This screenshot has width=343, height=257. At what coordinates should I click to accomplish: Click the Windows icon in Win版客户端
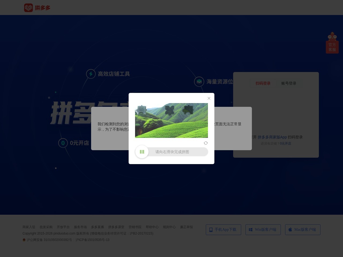(x=251, y=229)
